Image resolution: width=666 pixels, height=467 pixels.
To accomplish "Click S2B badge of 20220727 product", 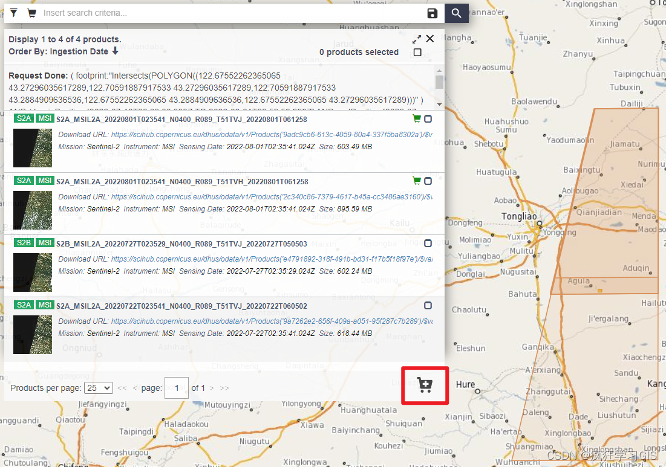I will (x=24, y=243).
